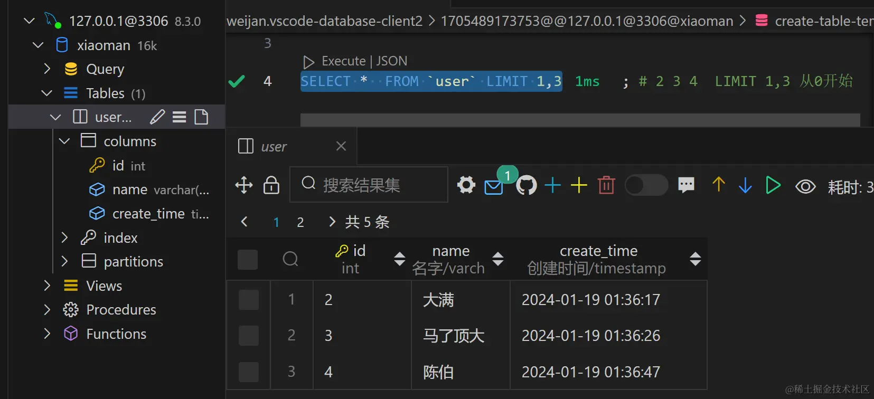Viewport: 874px width, 399px height.
Task: Click the Execute play icon above SQL line
Action: coord(308,62)
